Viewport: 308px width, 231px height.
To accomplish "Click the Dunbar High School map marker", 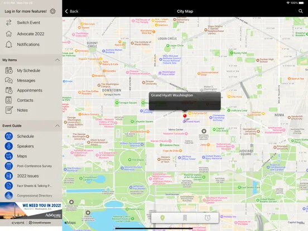I will (258, 60).
